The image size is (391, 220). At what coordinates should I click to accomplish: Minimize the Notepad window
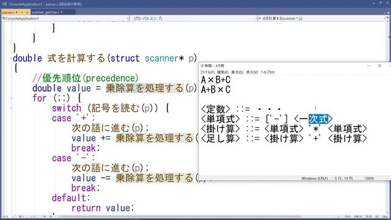pyautogui.click(x=368, y=65)
